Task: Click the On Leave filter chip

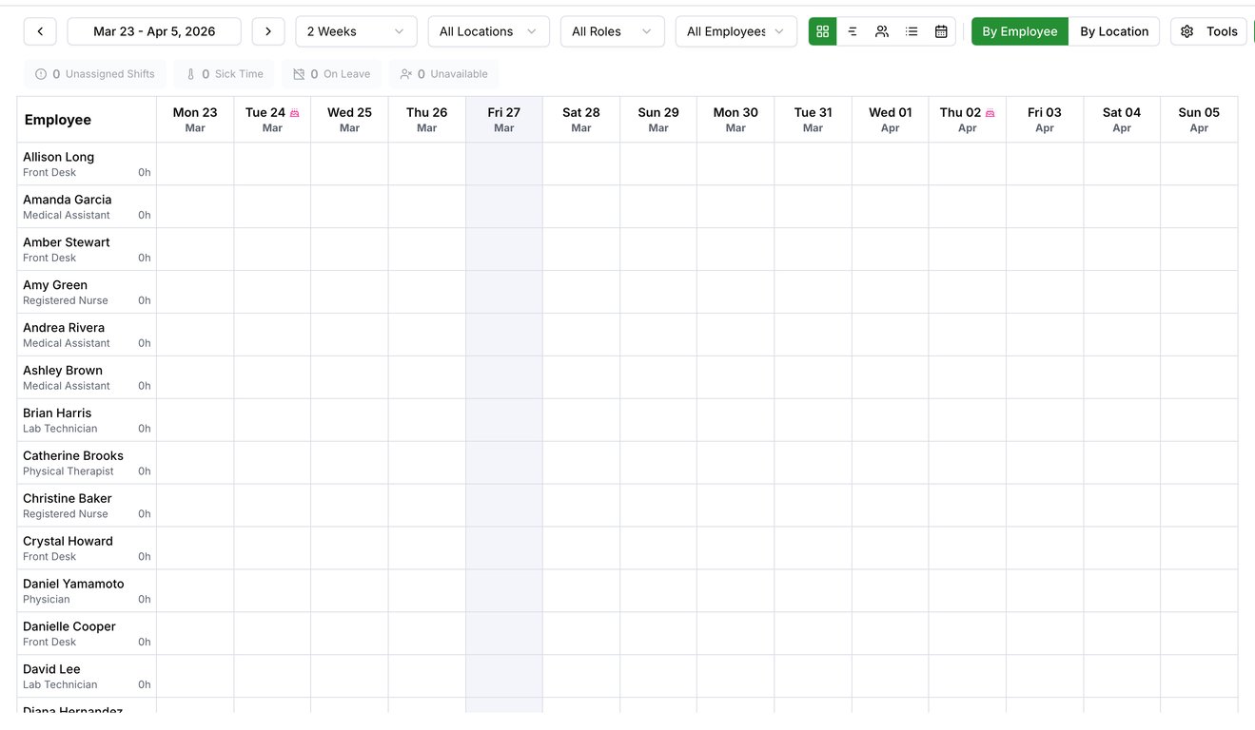Action: click(x=331, y=74)
